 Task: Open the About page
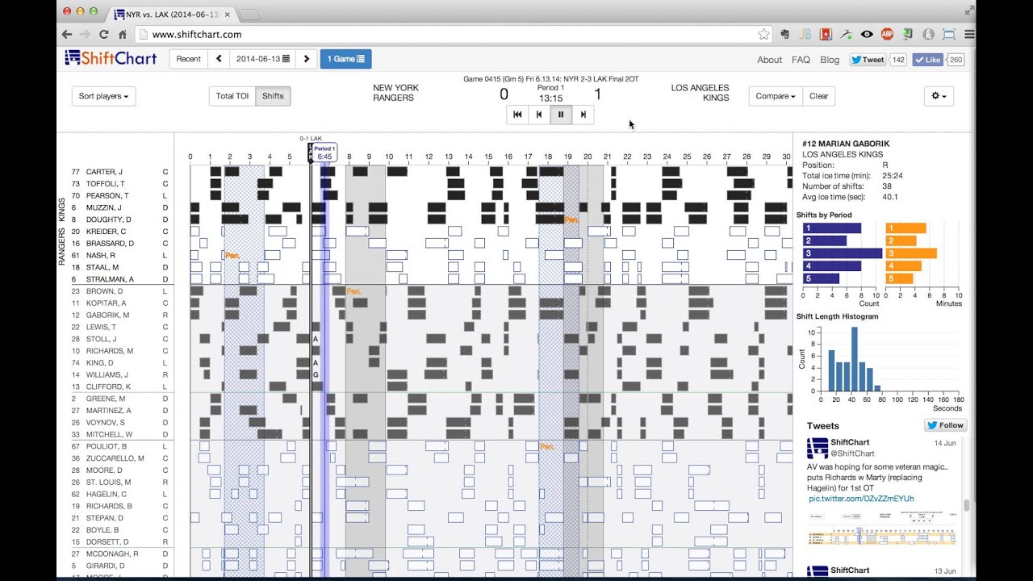pyautogui.click(x=769, y=60)
